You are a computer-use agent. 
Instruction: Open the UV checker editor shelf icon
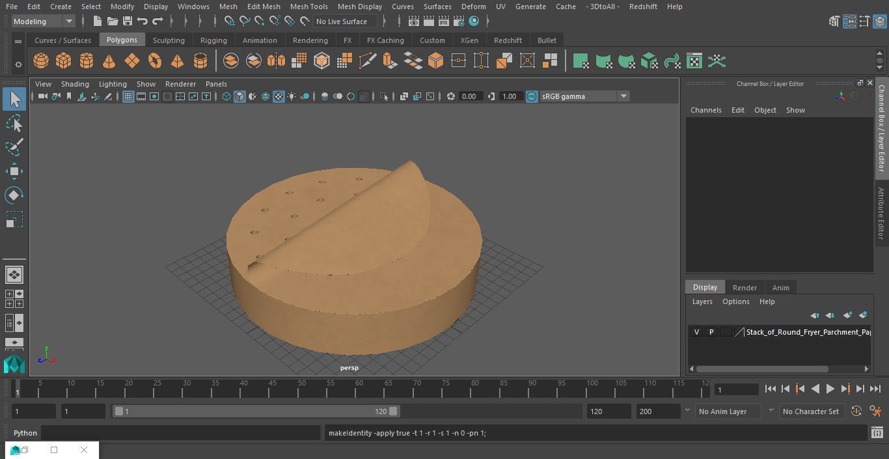pos(694,61)
